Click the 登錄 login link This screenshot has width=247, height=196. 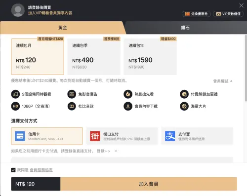pos(103,151)
